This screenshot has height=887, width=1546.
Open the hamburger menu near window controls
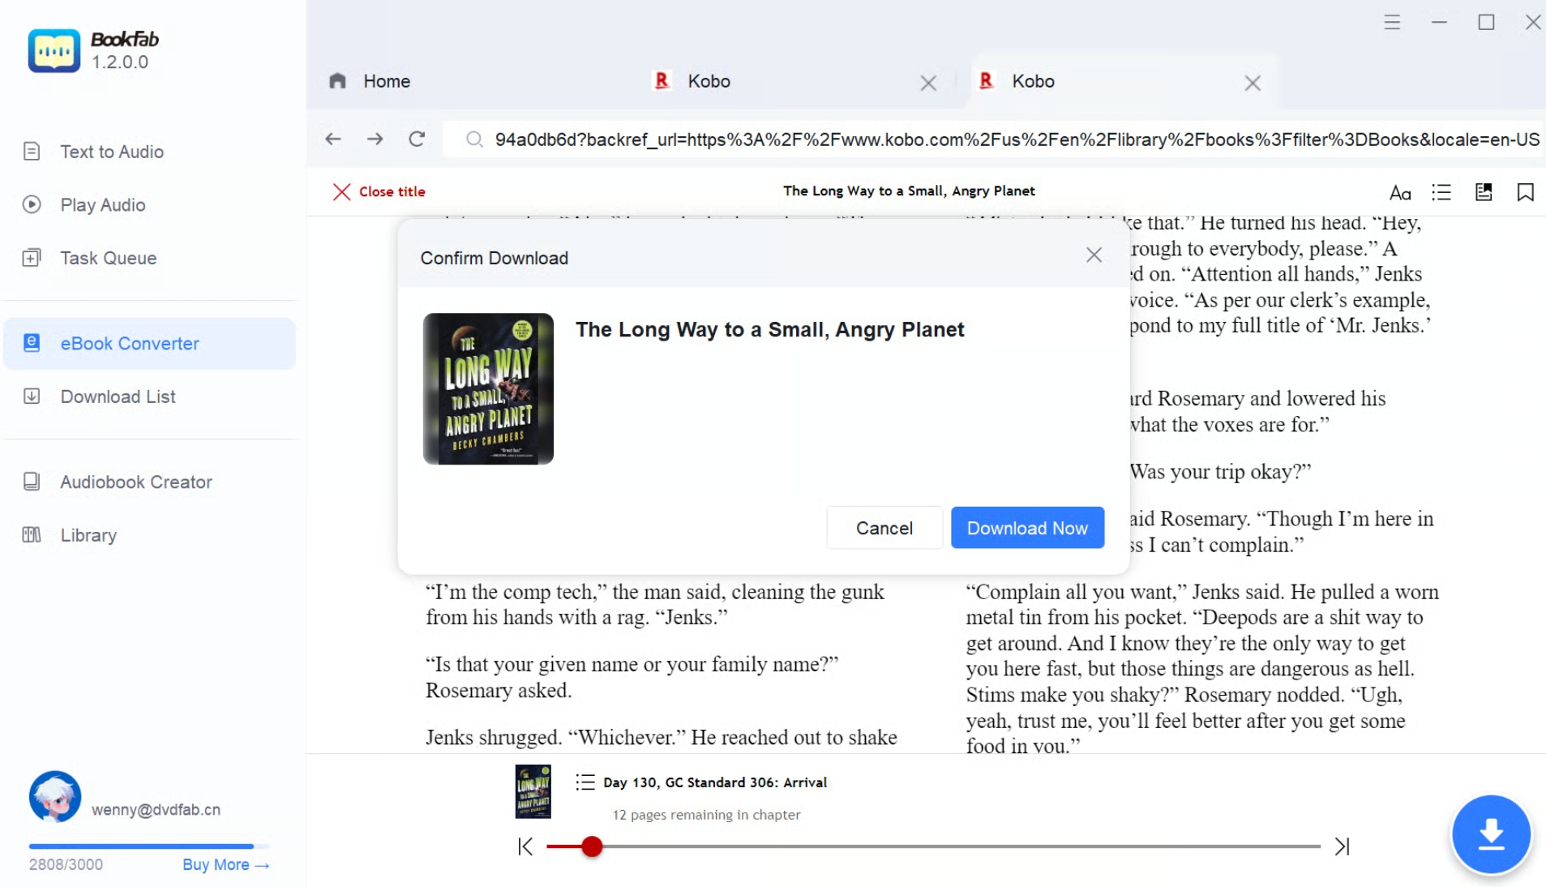[x=1391, y=23]
